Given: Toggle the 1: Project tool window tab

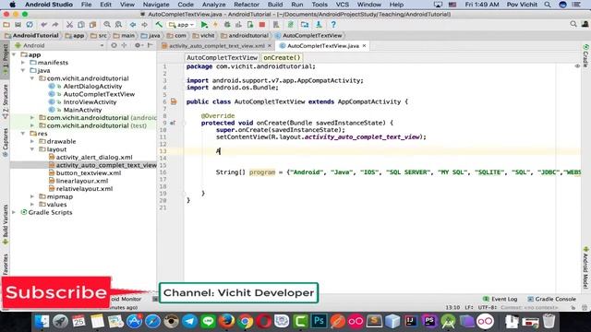Looking at the screenshot, I should pyautogui.click(x=6, y=60).
